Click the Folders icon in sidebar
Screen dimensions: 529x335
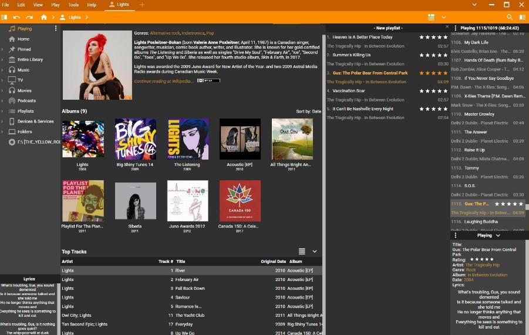click(x=12, y=131)
